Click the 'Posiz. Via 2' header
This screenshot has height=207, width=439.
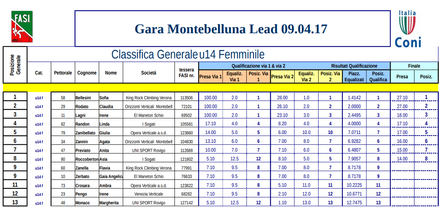[x=330, y=76]
